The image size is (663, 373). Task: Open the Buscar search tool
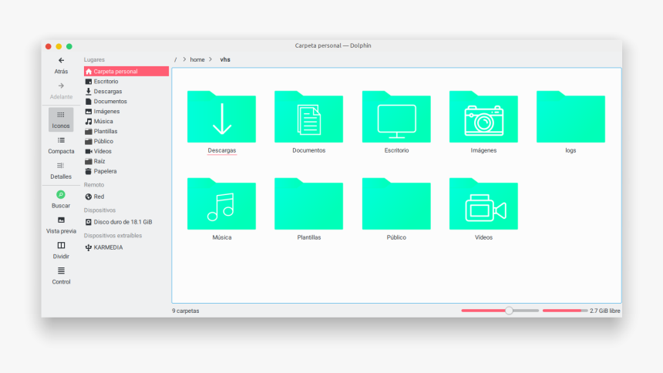coord(61,200)
